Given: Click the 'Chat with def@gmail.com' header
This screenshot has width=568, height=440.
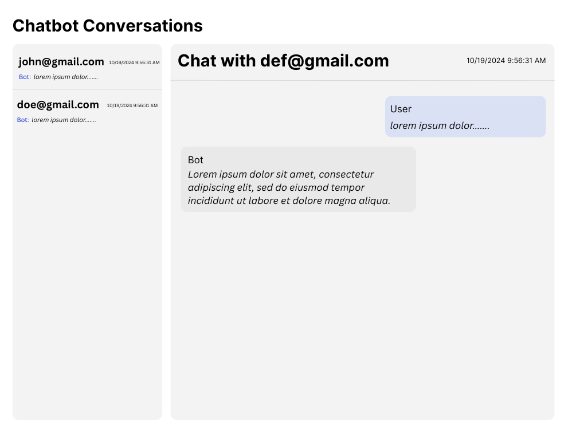Looking at the screenshot, I should click(283, 61).
